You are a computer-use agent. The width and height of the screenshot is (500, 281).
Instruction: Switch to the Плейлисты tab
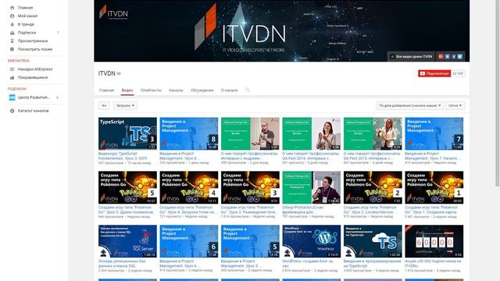pos(151,91)
